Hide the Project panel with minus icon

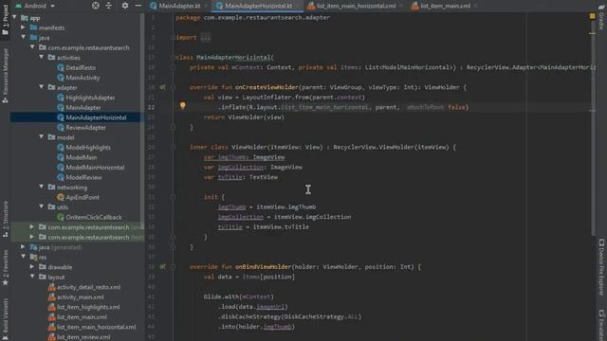pos(138,6)
